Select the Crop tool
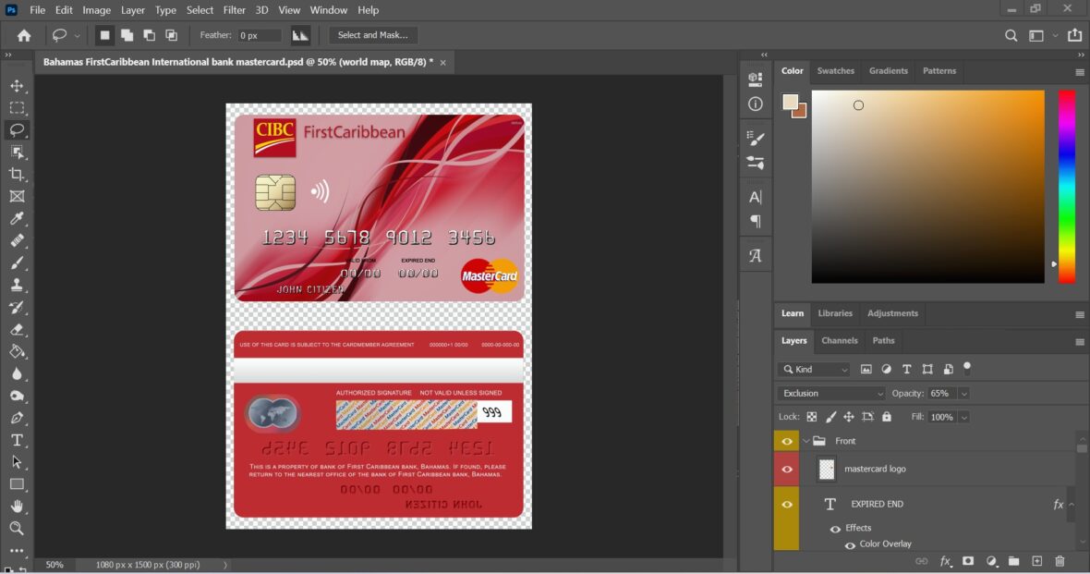This screenshot has width=1090, height=574. [17, 174]
